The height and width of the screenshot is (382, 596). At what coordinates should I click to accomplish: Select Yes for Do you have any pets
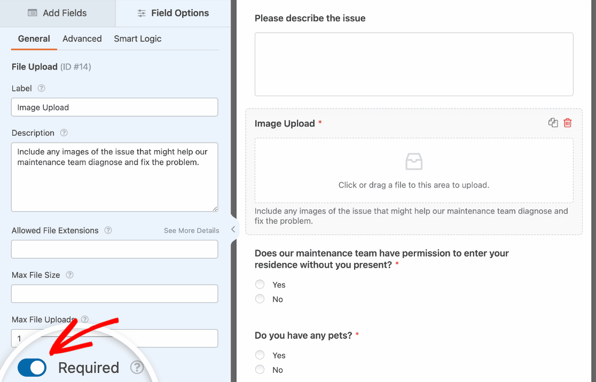[260, 355]
